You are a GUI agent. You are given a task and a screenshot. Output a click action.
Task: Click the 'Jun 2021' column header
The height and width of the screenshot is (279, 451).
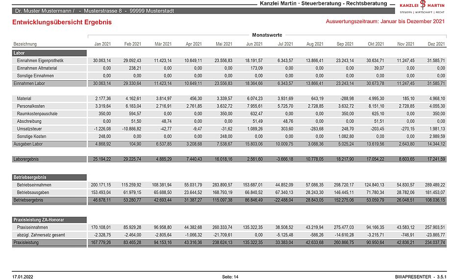point(254,44)
